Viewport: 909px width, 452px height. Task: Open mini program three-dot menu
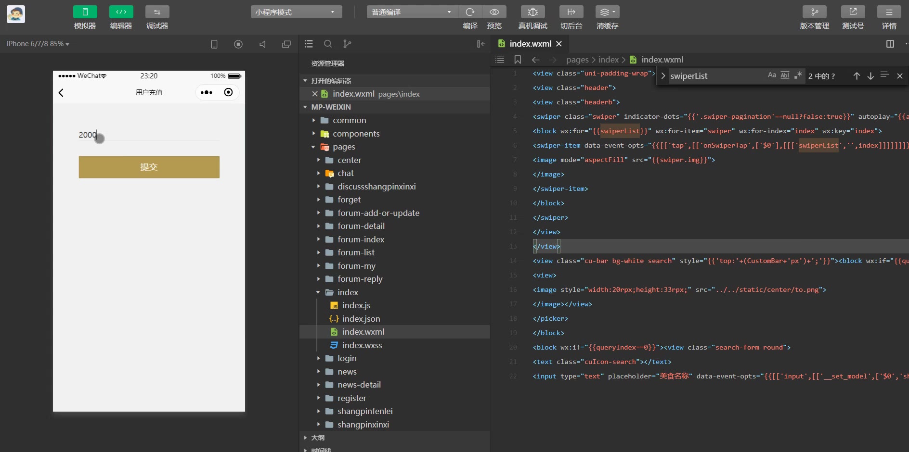[x=207, y=92]
